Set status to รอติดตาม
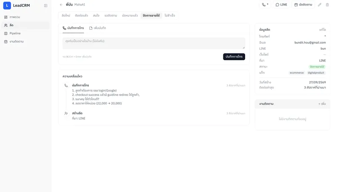This screenshot has width=337, height=192. [x=111, y=16]
